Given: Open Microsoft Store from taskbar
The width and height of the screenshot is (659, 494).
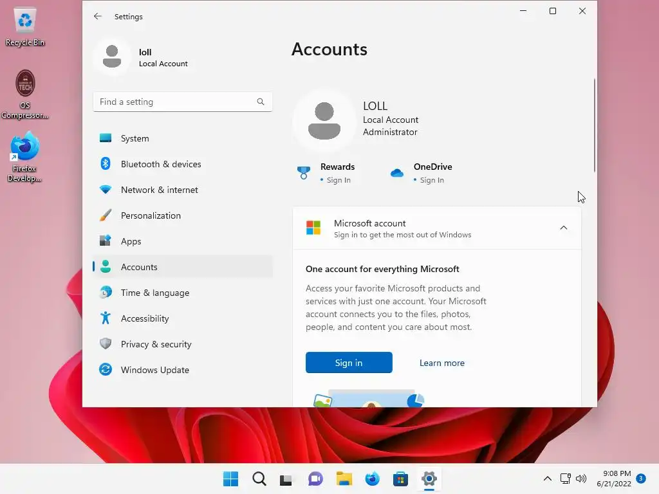Looking at the screenshot, I should pos(400,479).
